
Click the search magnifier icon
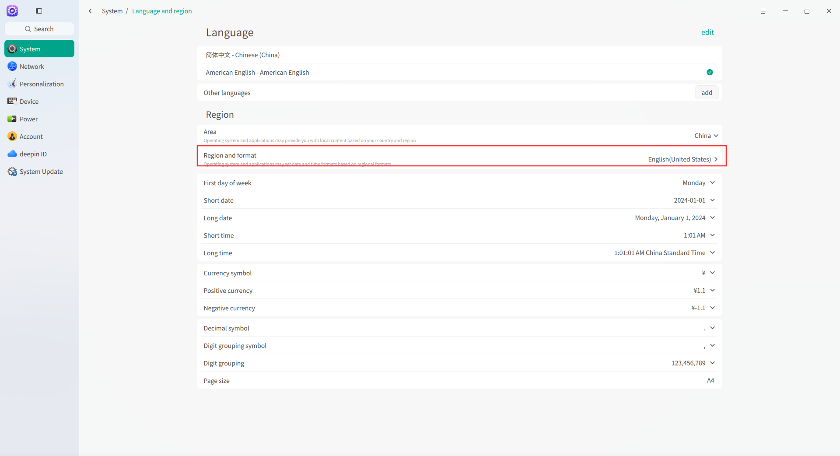28,29
